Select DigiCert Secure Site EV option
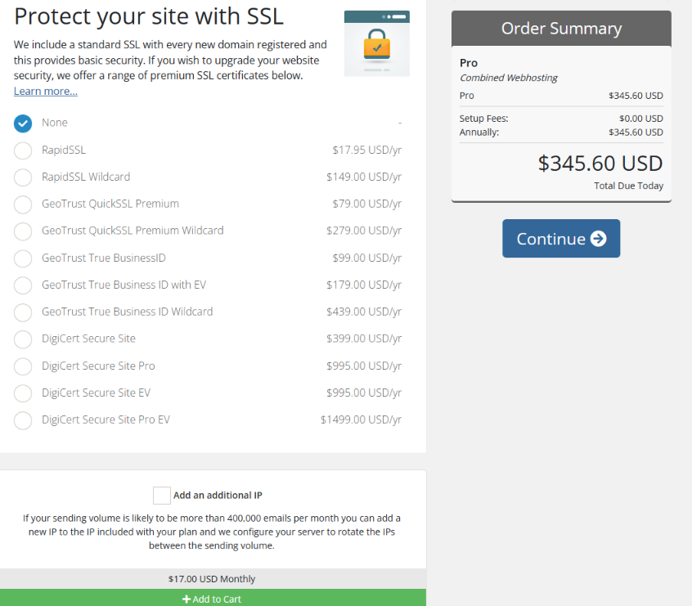Image resolution: width=692 pixels, height=606 pixels. tap(23, 393)
